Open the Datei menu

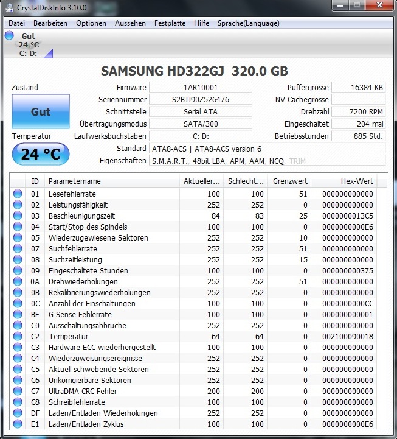[x=17, y=23]
